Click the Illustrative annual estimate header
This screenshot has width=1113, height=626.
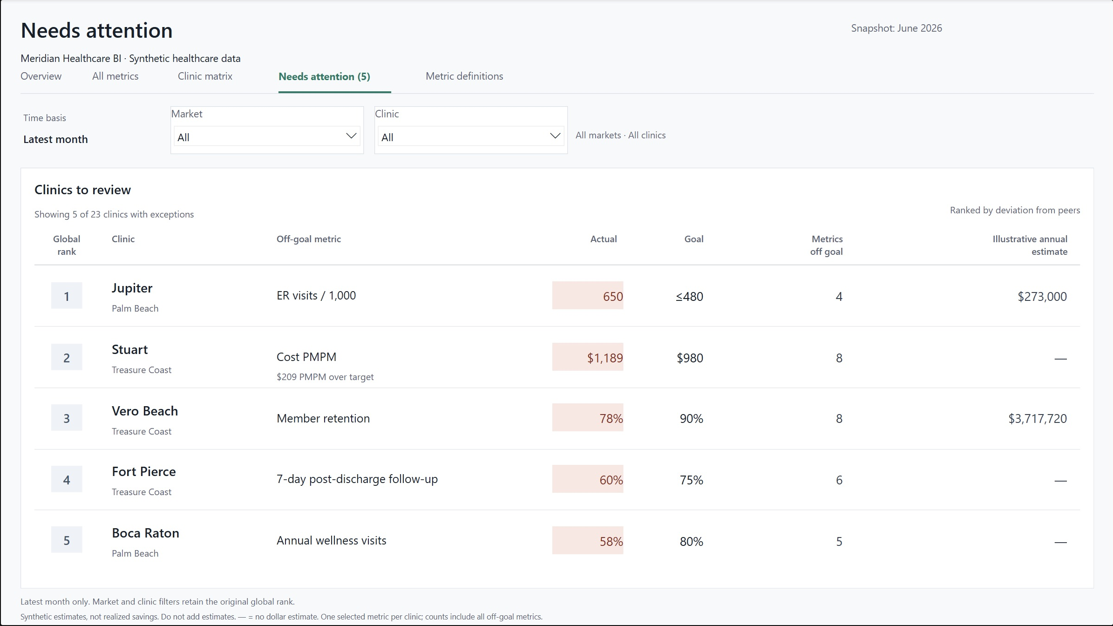(1030, 245)
